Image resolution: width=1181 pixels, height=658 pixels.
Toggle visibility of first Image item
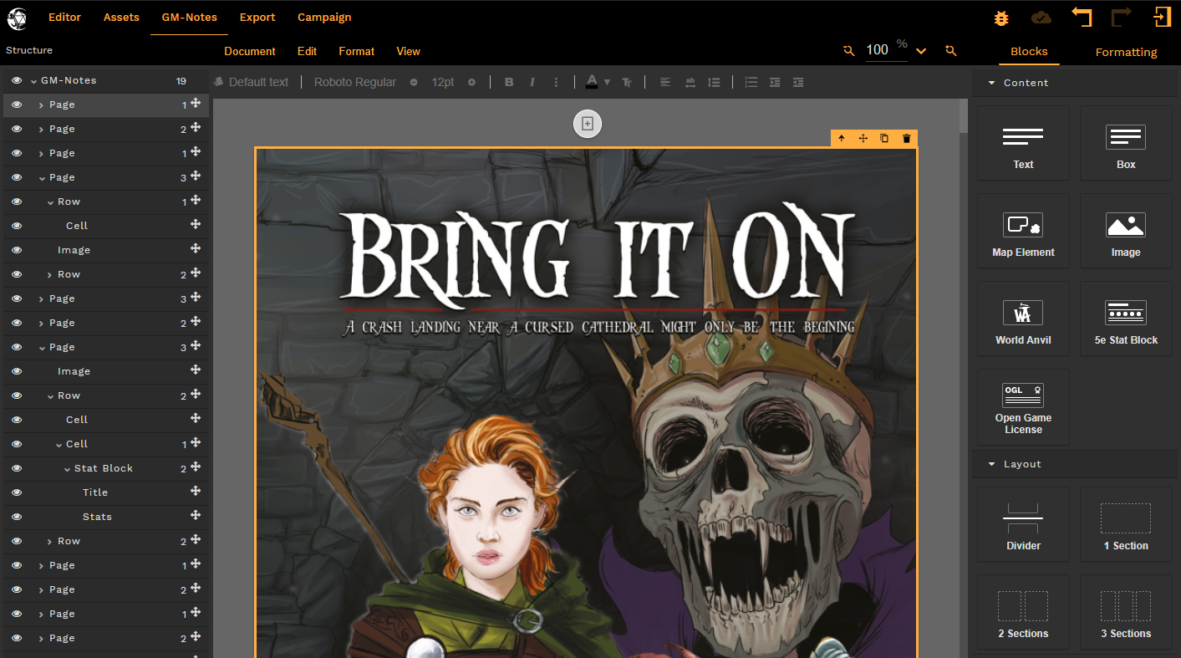(x=17, y=250)
